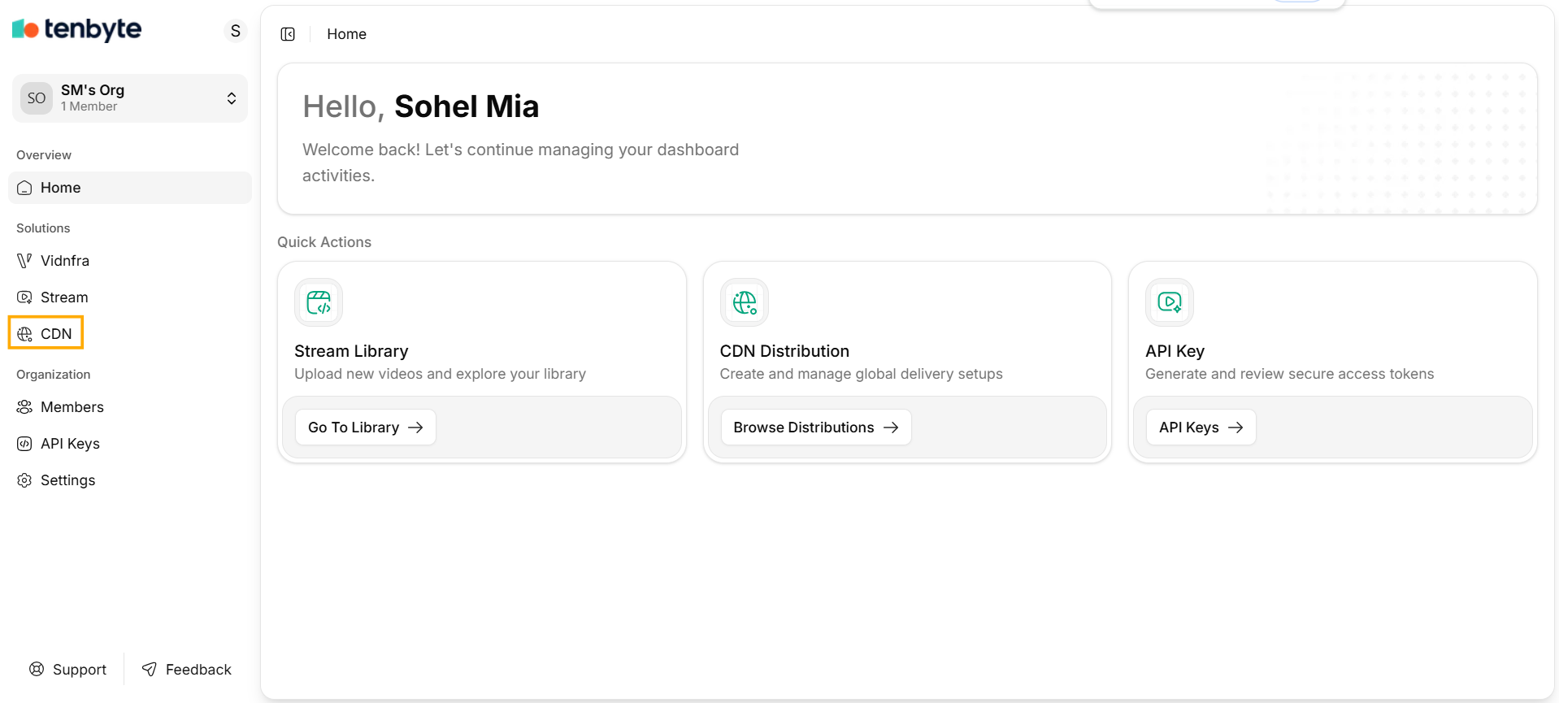
Task: Expand the SM's Org switcher chevron
Action: [232, 98]
